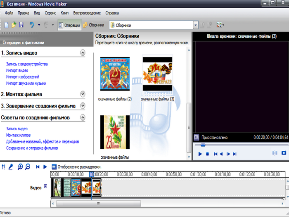Expand the 2. Монтаж фильма section

point(83,94)
